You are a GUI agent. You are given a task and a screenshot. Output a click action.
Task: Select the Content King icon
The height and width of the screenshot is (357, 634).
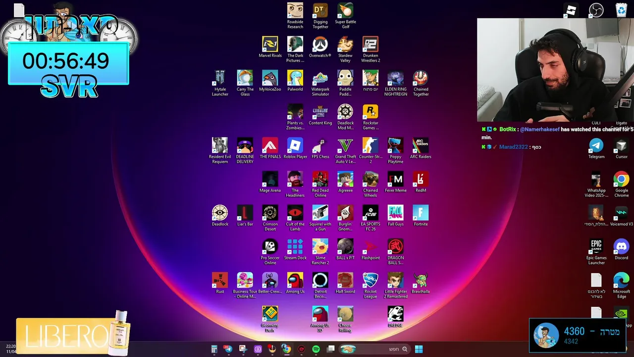320,115
